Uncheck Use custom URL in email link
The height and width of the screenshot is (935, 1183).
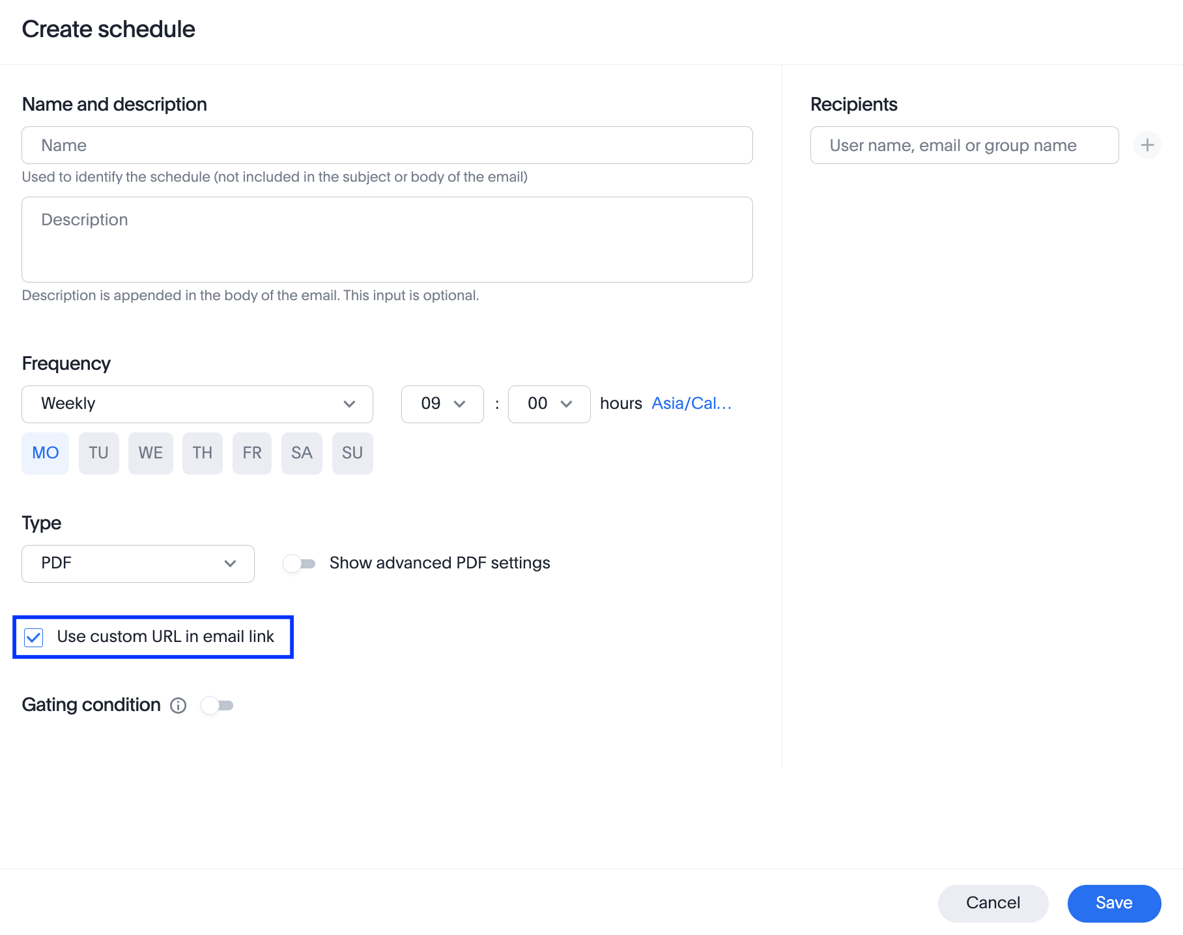coord(34,637)
